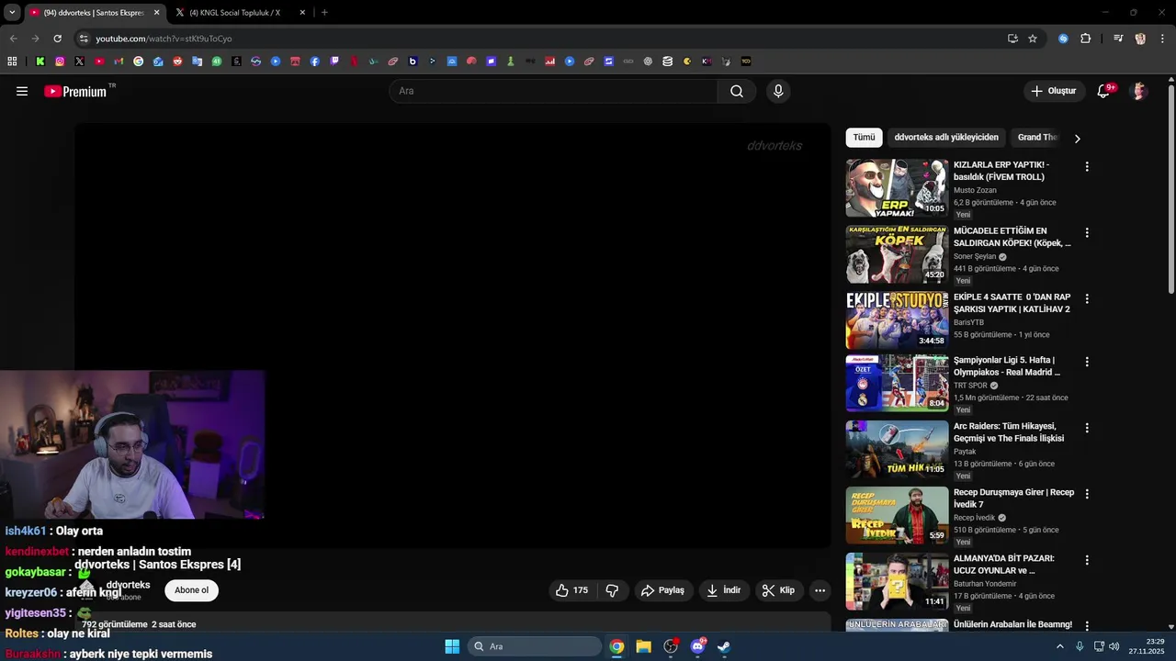Open the install app icon in address bar
The image size is (1176, 661).
click(1012, 39)
